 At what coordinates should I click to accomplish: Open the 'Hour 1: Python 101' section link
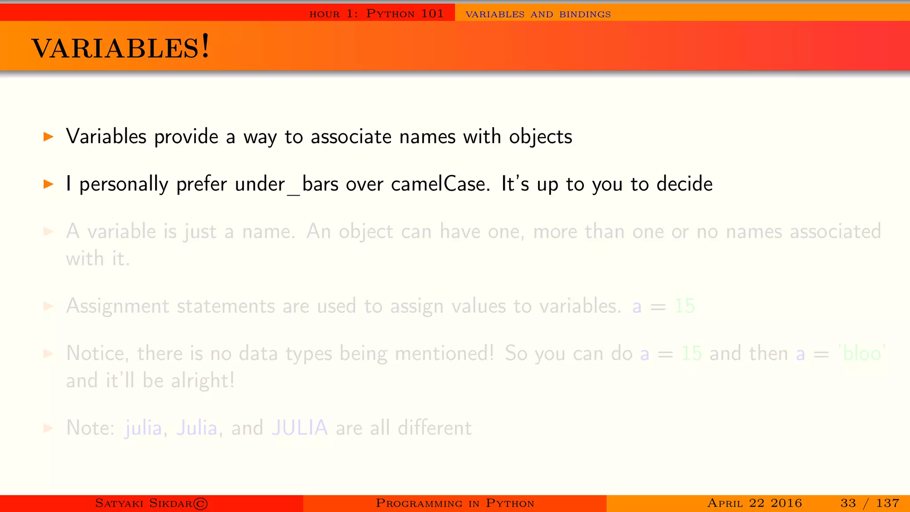[x=376, y=14]
